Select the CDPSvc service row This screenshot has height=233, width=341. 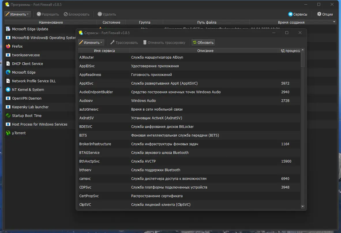pos(189,187)
